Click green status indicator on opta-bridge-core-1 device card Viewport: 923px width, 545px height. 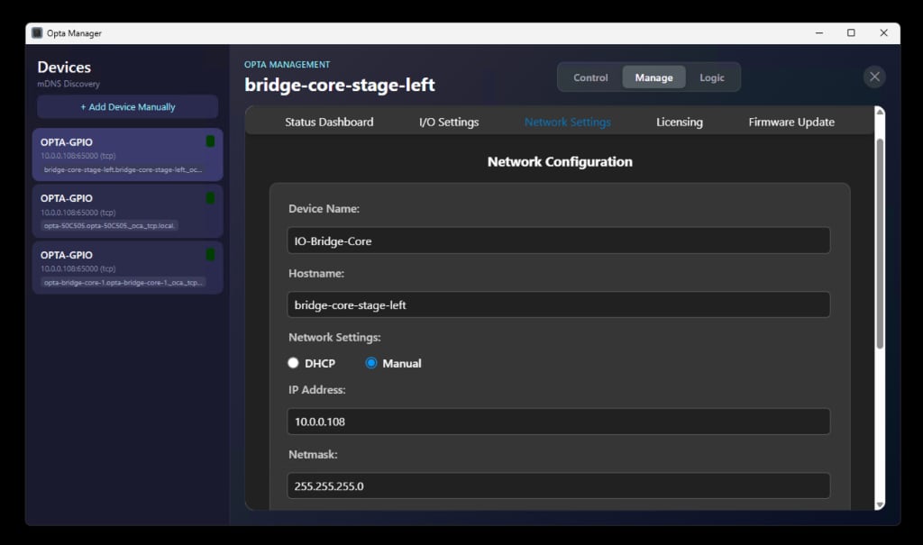pyautogui.click(x=210, y=254)
